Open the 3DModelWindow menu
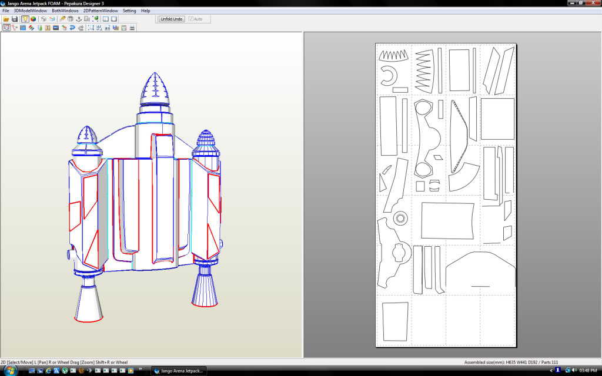This screenshot has width=602, height=376. point(31,11)
